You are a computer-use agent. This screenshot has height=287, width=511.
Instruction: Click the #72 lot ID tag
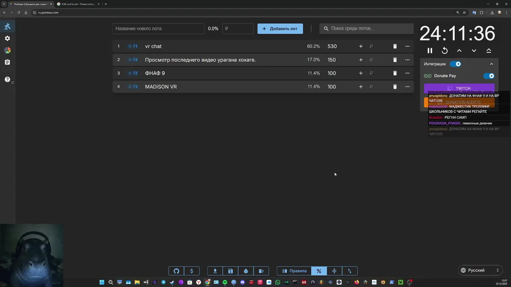pos(133,73)
